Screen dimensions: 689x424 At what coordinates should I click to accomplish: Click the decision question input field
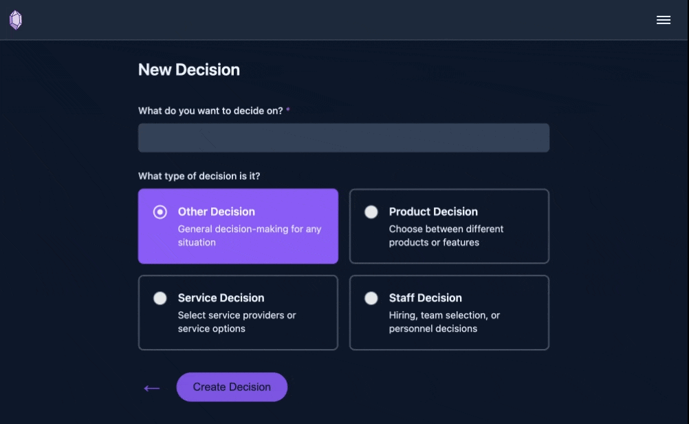click(x=344, y=138)
